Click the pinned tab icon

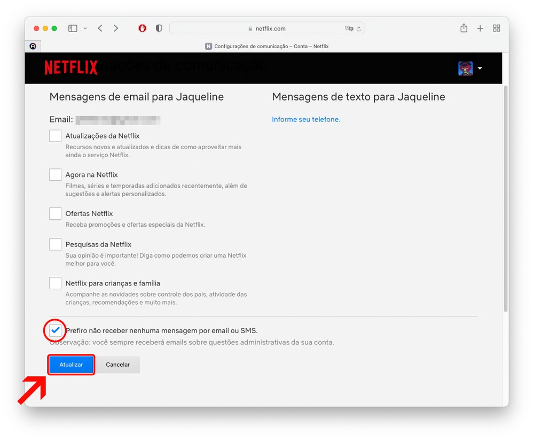(33, 46)
